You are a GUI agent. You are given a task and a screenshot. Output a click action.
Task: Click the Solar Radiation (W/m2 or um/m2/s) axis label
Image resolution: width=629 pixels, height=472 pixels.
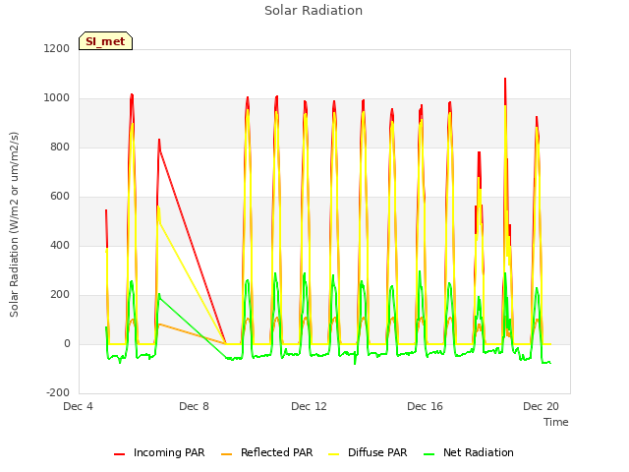point(14,224)
